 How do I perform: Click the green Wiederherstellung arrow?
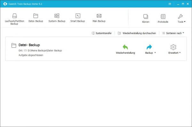tap(125, 47)
